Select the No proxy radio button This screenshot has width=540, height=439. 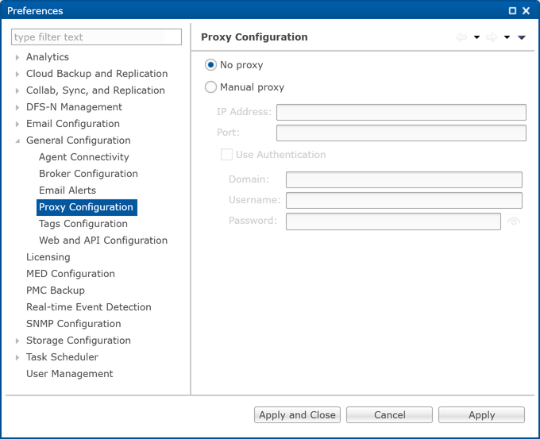click(210, 65)
